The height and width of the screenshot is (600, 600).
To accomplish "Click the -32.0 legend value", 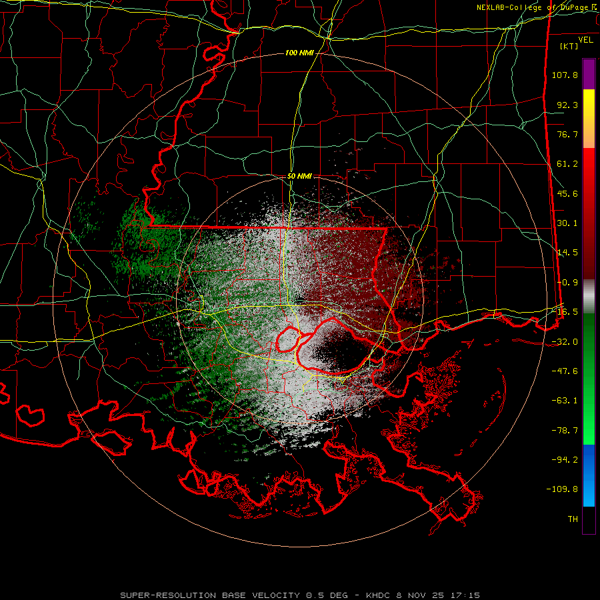I will (565, 342).
